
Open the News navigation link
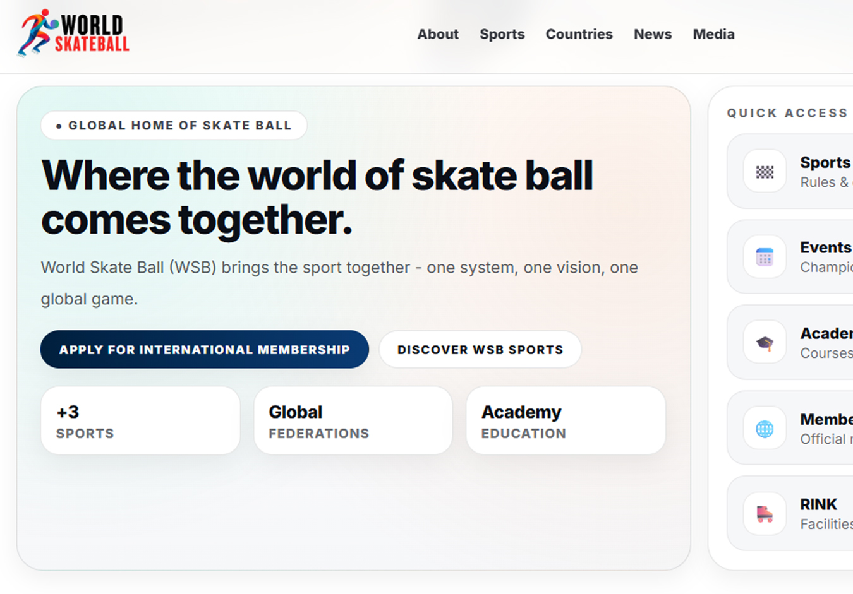(x=653, y=34)
